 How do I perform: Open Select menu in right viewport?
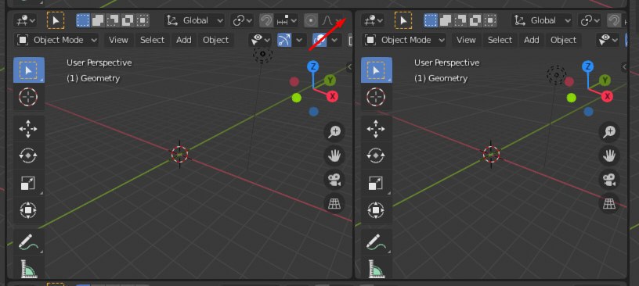(500, 40)
